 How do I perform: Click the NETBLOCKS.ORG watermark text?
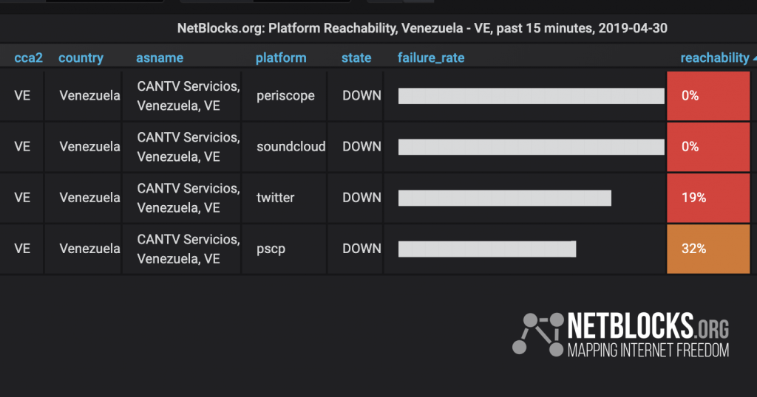click(x=648, y=326)
